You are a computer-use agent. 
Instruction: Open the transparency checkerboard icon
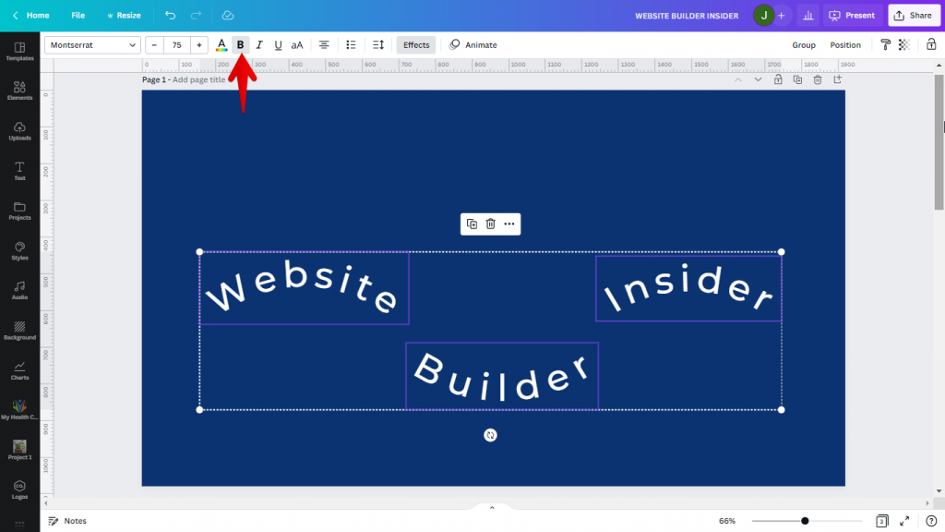(904, 44)
